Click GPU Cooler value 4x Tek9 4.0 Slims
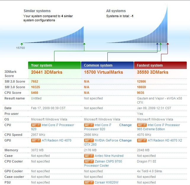 coord(149,171)
